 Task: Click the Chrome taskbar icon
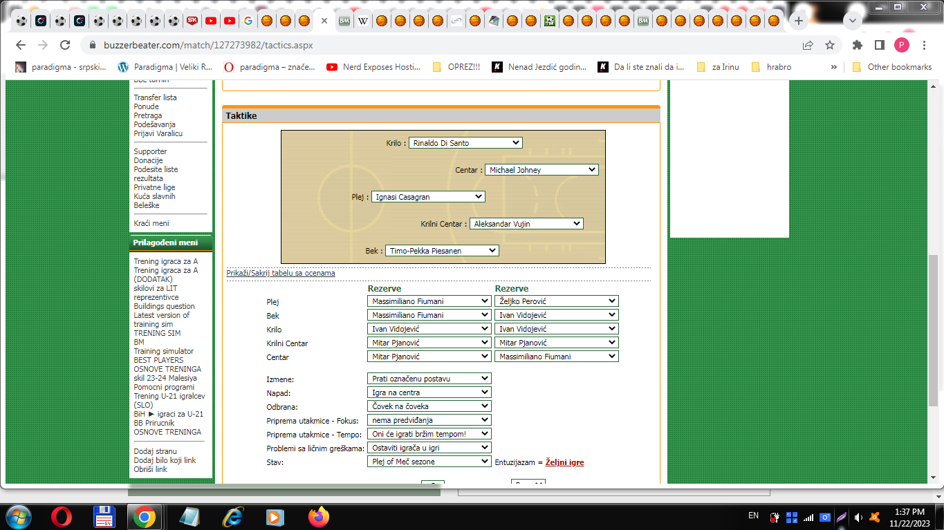tap(145, 516)
